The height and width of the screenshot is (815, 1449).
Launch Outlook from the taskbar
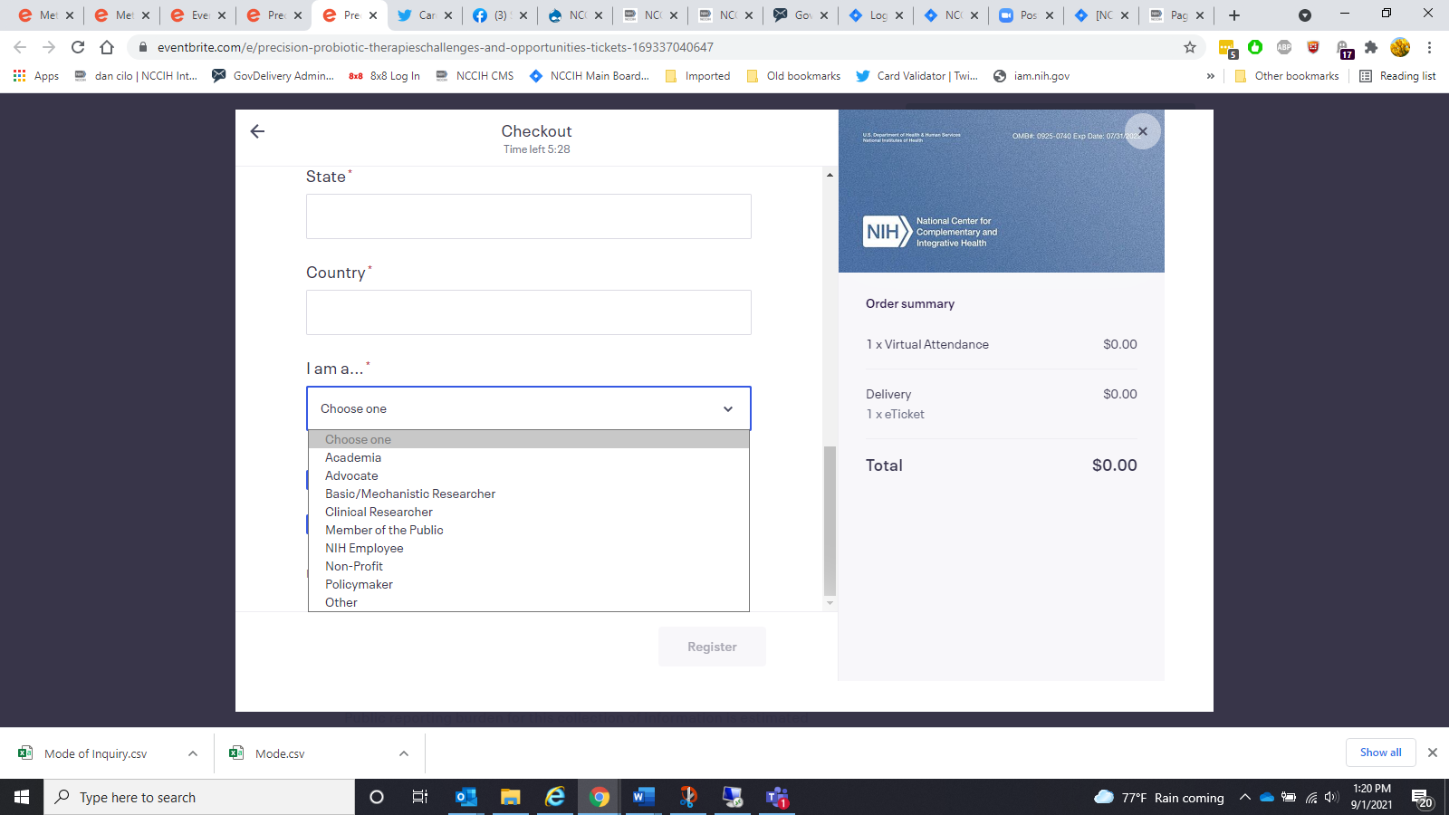[465, 797]
